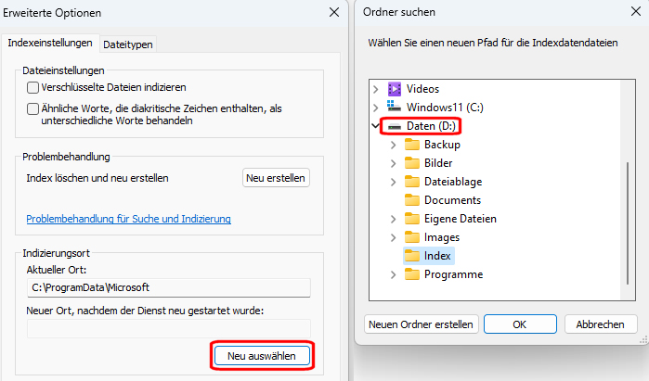Screen dimensions: 649x381
Task: Select the 'Videos' tree label
Action: 422,89
